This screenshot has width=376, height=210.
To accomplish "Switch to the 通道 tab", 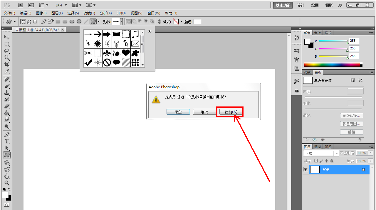I will (317, 146).
